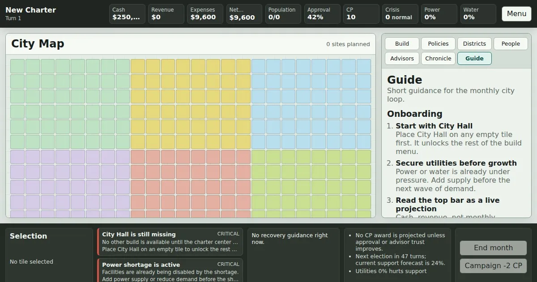Viewport: 537px width, 282px height.
Task: Select the top-left green map tile
Action: [17, 66]
